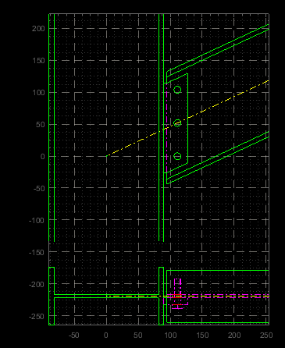
Task: Click the 200 label on horizontal axis
Action: coord(234,335)
